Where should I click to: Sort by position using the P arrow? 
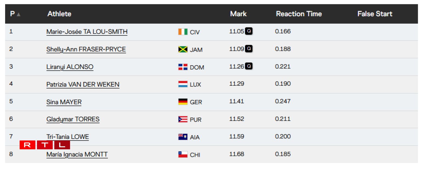[18, 14]
